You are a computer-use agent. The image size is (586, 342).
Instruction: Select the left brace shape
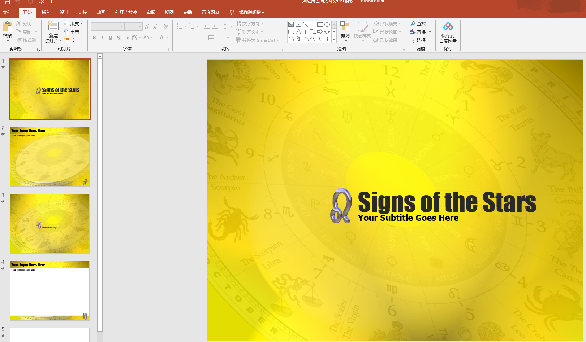pos(320,39)
